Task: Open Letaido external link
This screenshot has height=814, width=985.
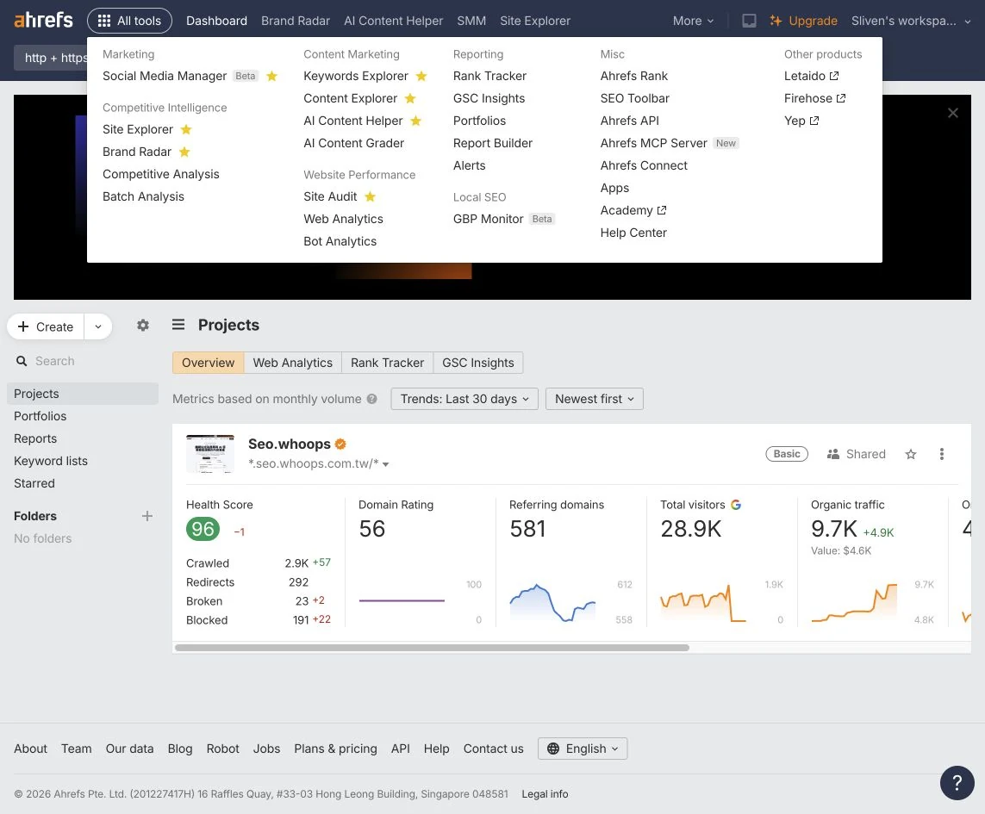Action: click(x=811, y=76)
